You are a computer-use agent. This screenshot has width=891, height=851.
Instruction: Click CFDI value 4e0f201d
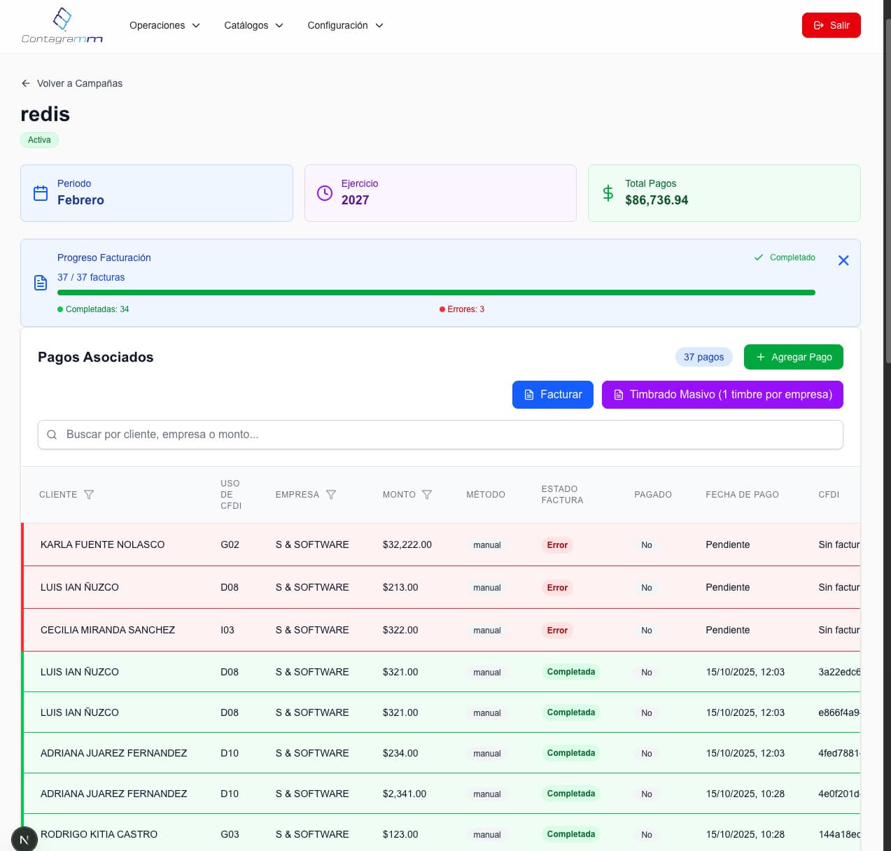click(x=839, y=794)
